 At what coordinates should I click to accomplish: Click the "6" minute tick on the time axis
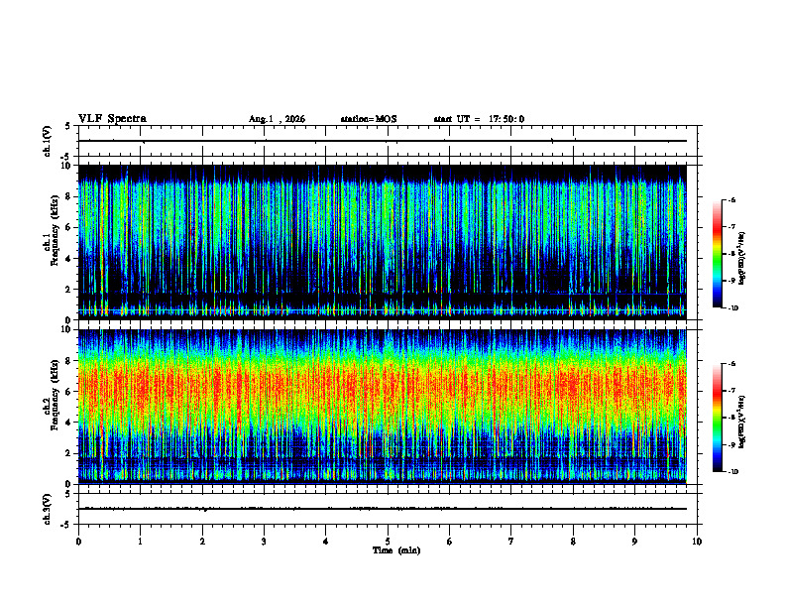point(450,542)
